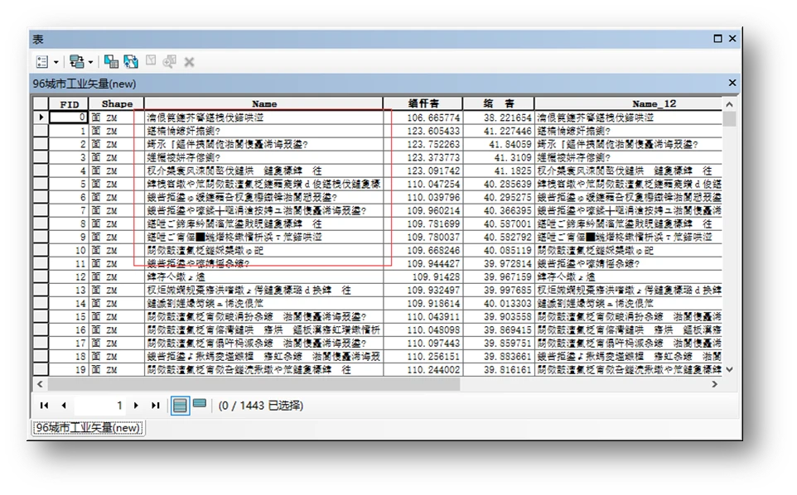This screenshot has width=797, height=495.
Task: Click the cell with value 40.013303
Action: (498, 303)
